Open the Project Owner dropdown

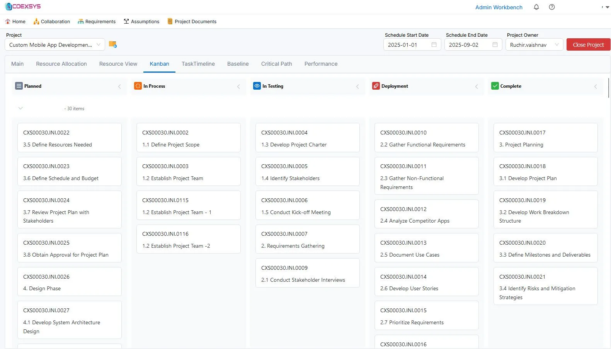tap(534, 45)
